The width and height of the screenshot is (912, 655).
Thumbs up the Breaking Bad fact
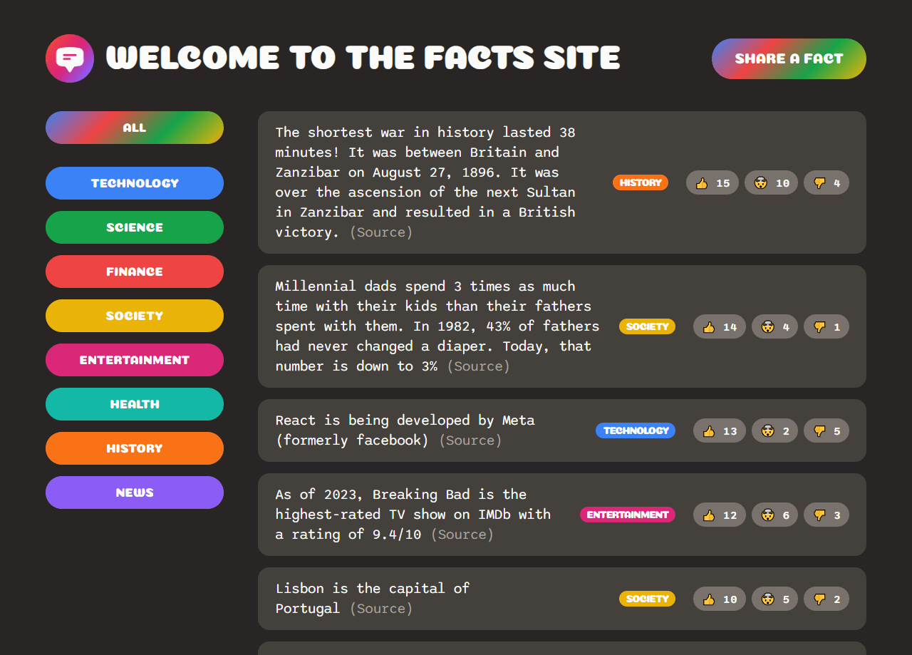coord(720,515)
